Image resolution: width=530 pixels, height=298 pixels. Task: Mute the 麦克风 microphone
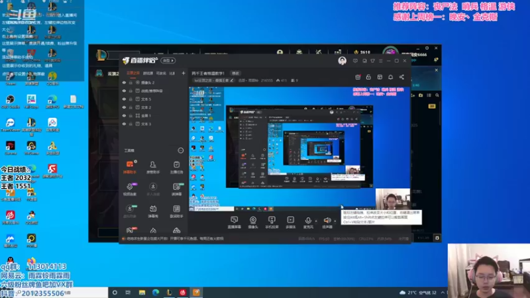308,223
